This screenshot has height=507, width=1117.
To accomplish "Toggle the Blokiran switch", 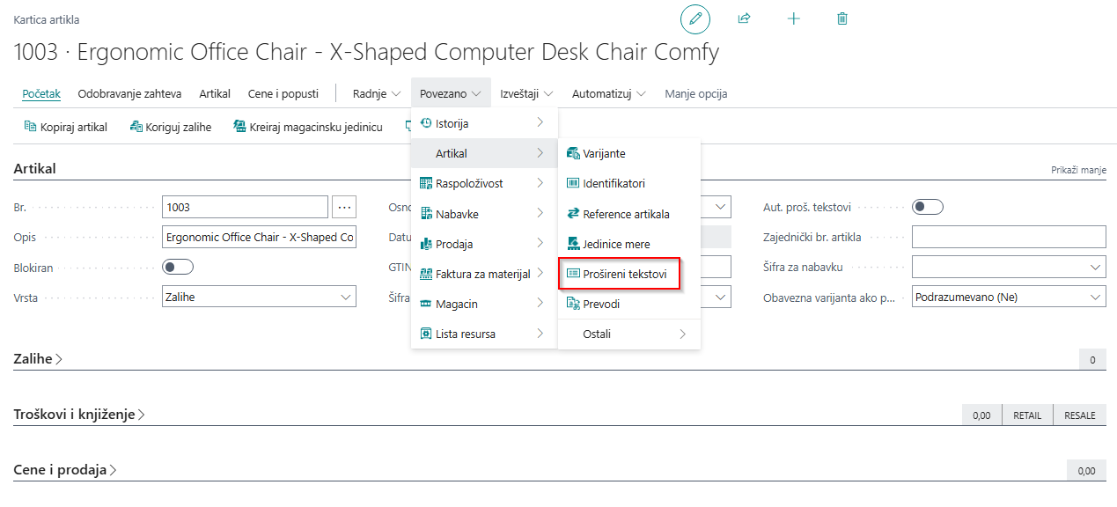I will (178, 267).
